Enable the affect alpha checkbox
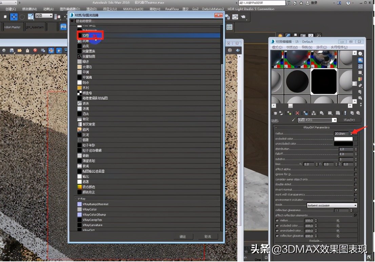 356,170
